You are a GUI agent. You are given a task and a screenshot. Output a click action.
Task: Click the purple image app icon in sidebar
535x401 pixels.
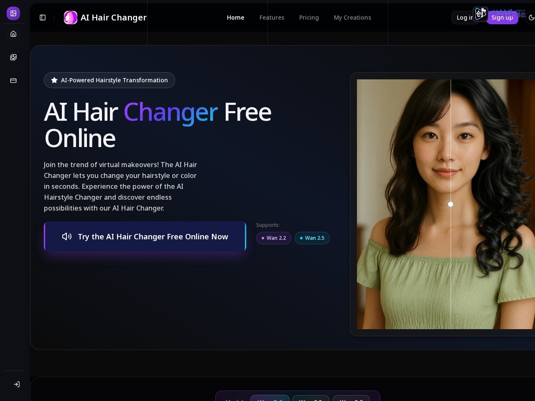(x=13, y=13)
